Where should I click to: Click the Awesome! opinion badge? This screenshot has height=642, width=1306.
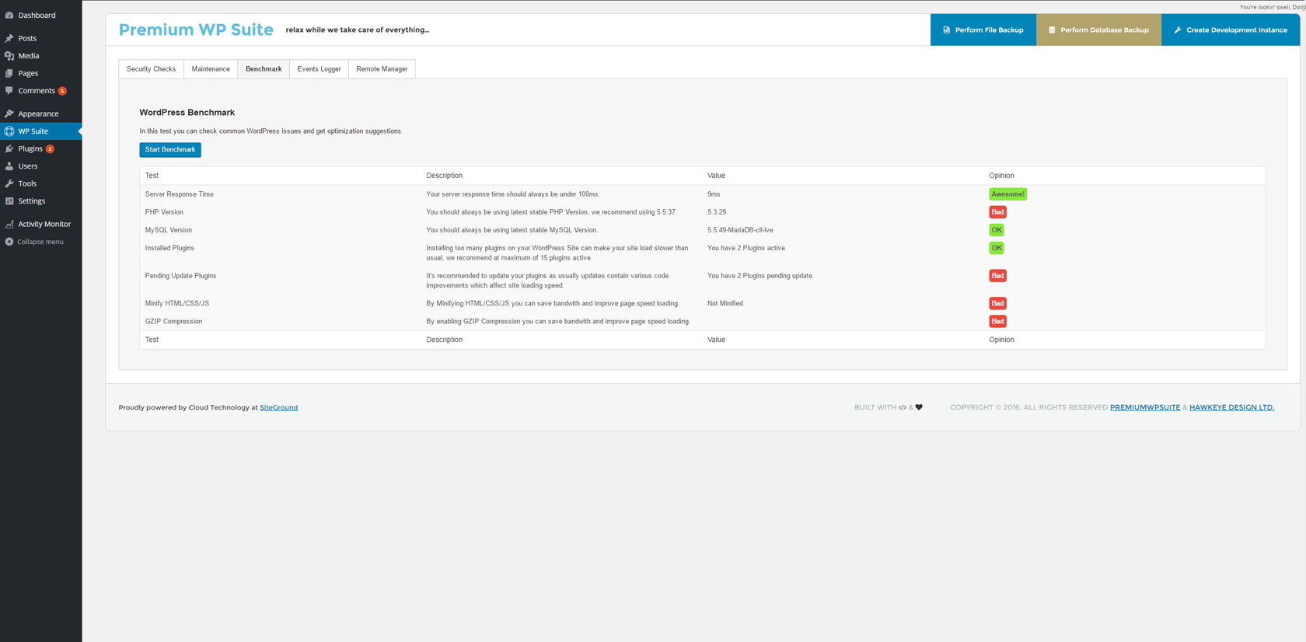pyautogui.click(x=1007, y=194)
